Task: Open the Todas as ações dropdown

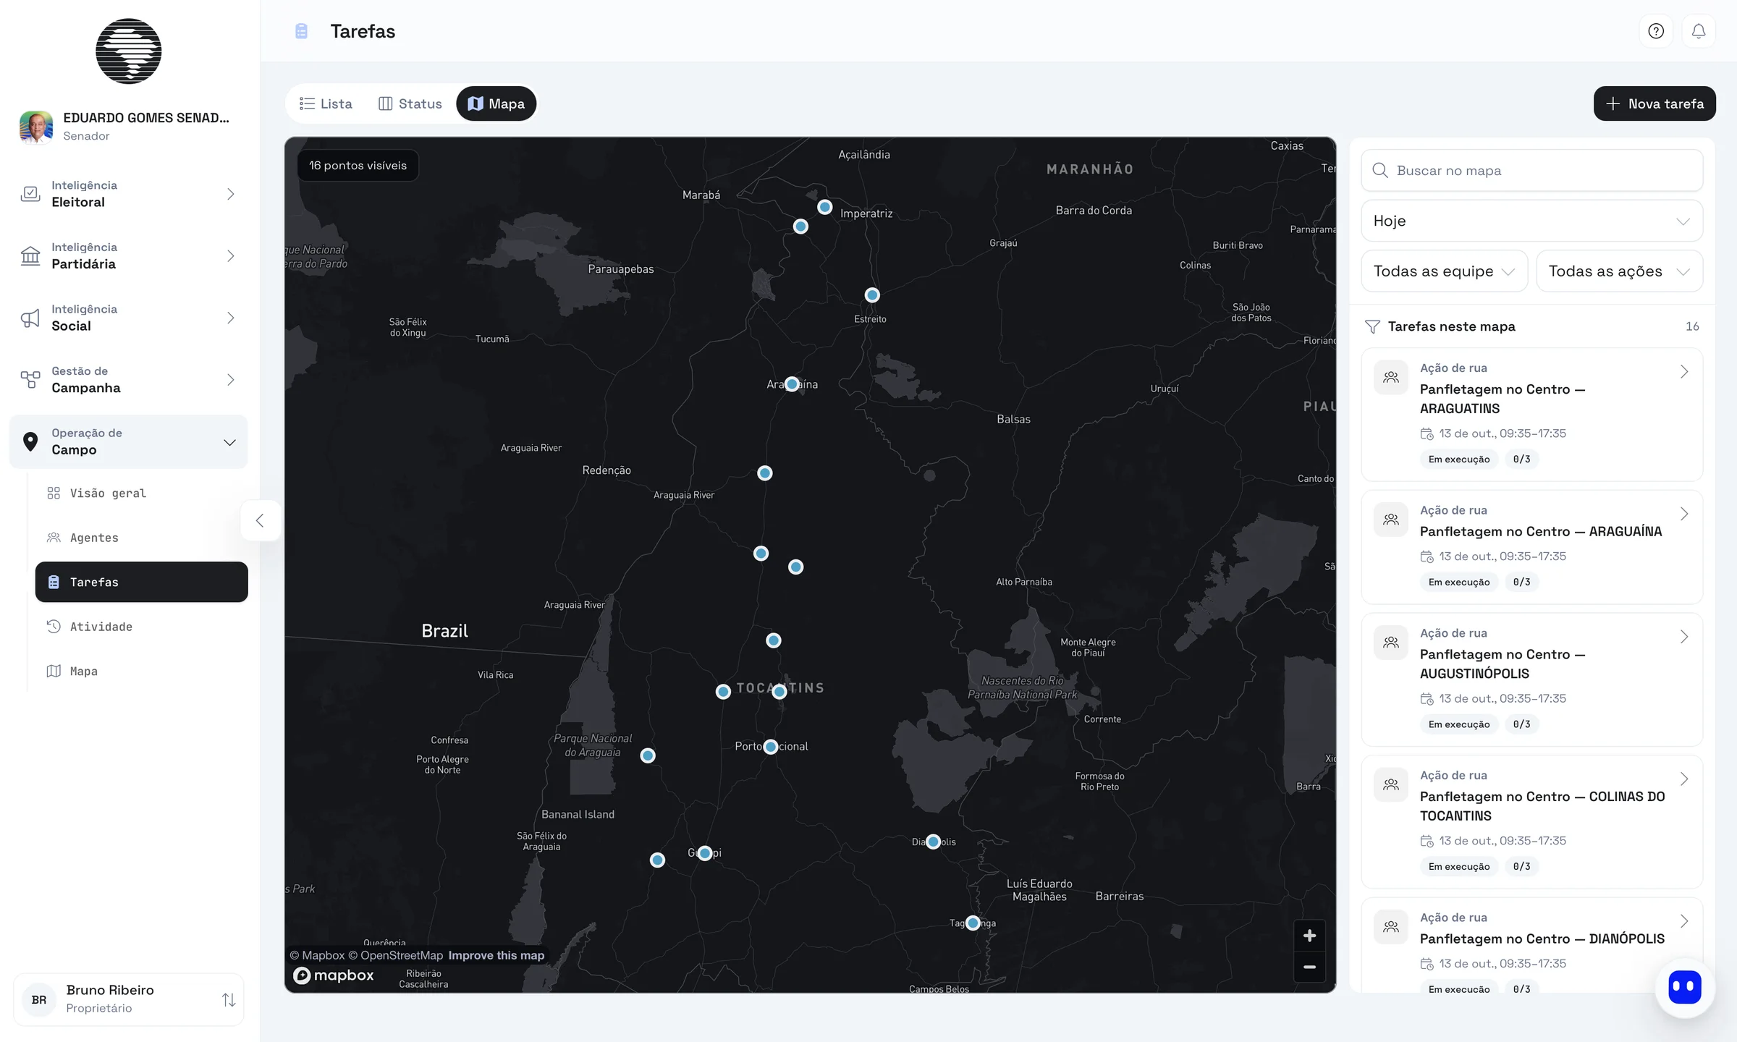Action: click(1619, 271)
